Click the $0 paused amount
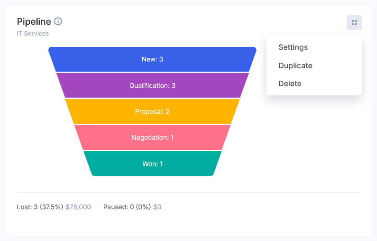 [x=157, y=207]
